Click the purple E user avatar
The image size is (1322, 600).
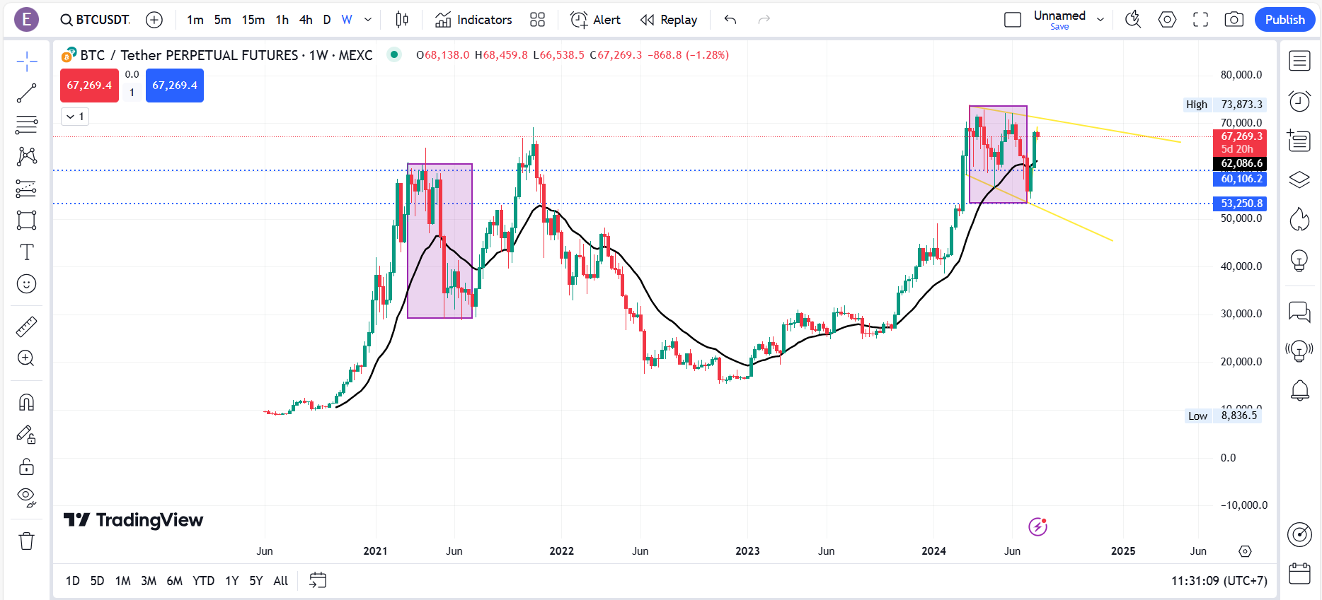[x=26, y=19]
